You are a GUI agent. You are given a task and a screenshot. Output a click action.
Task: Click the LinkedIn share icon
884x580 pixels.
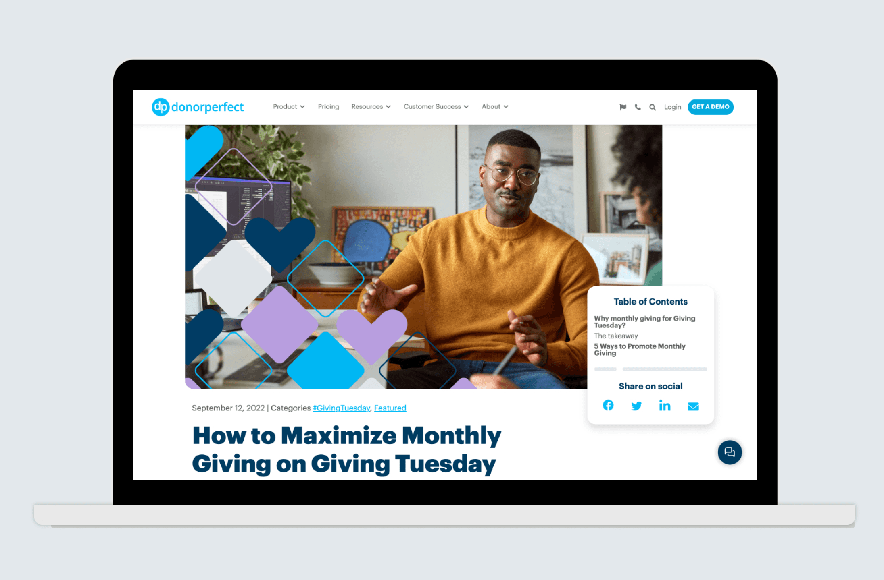click(x=664, y=406)
